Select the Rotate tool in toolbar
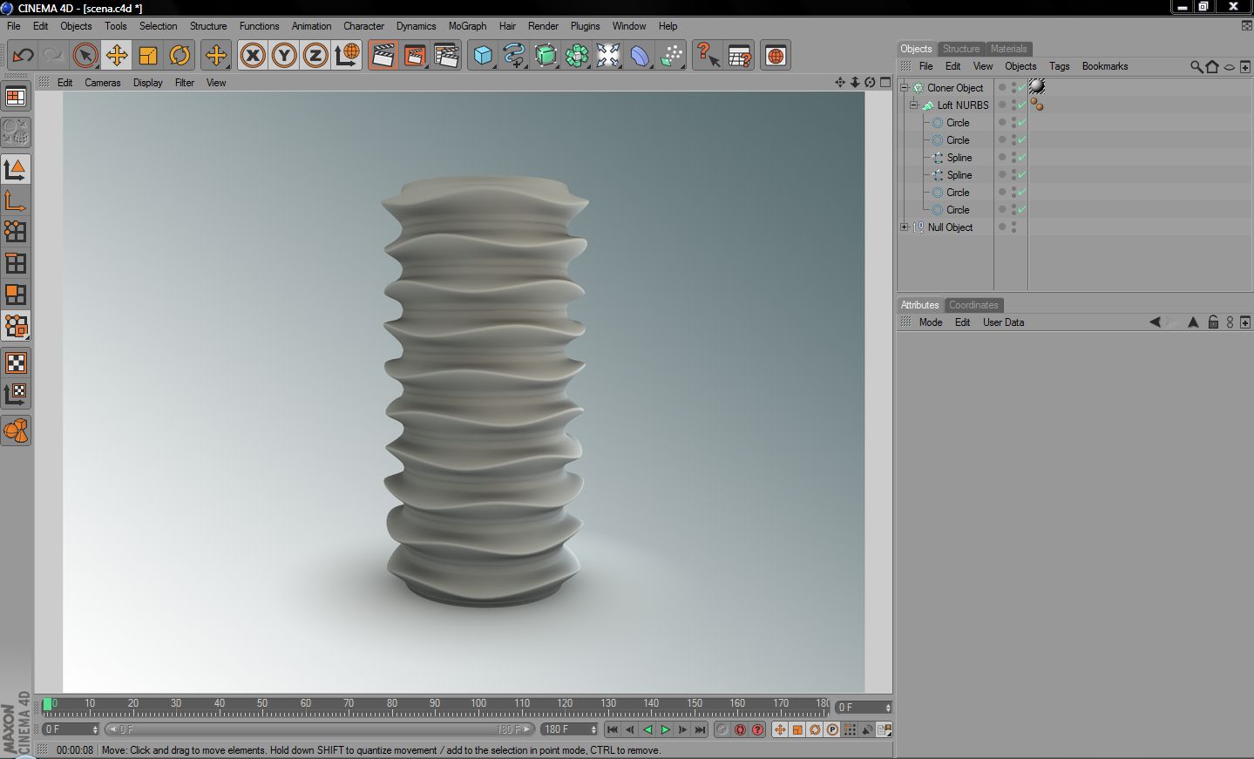The image size is (1254, 759). click(x=180, y=56)
